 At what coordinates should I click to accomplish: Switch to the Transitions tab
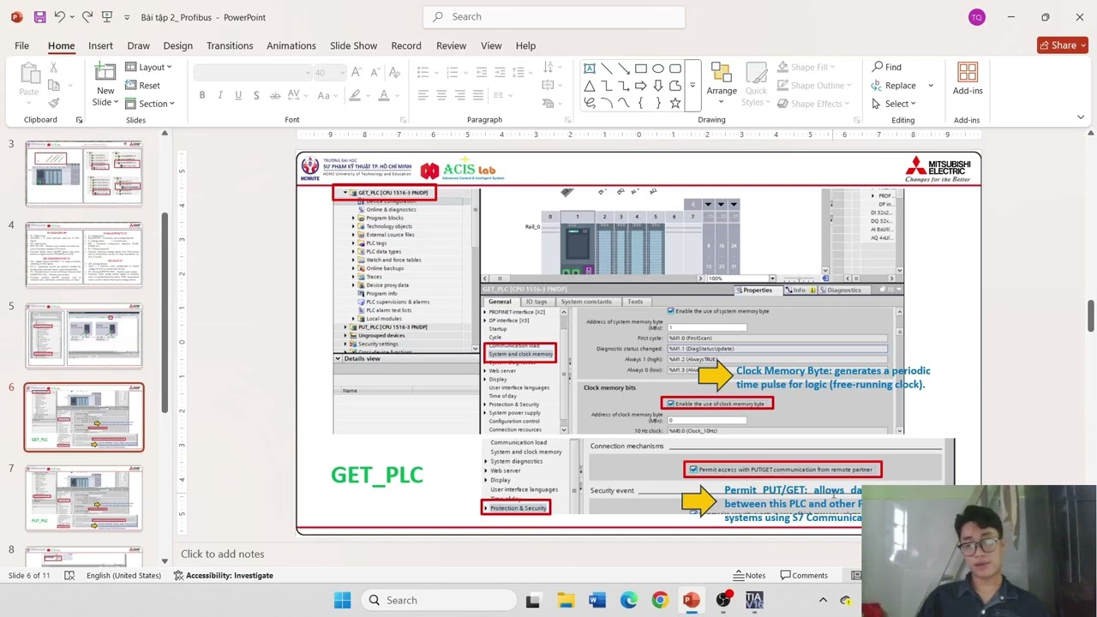[230, 45]
